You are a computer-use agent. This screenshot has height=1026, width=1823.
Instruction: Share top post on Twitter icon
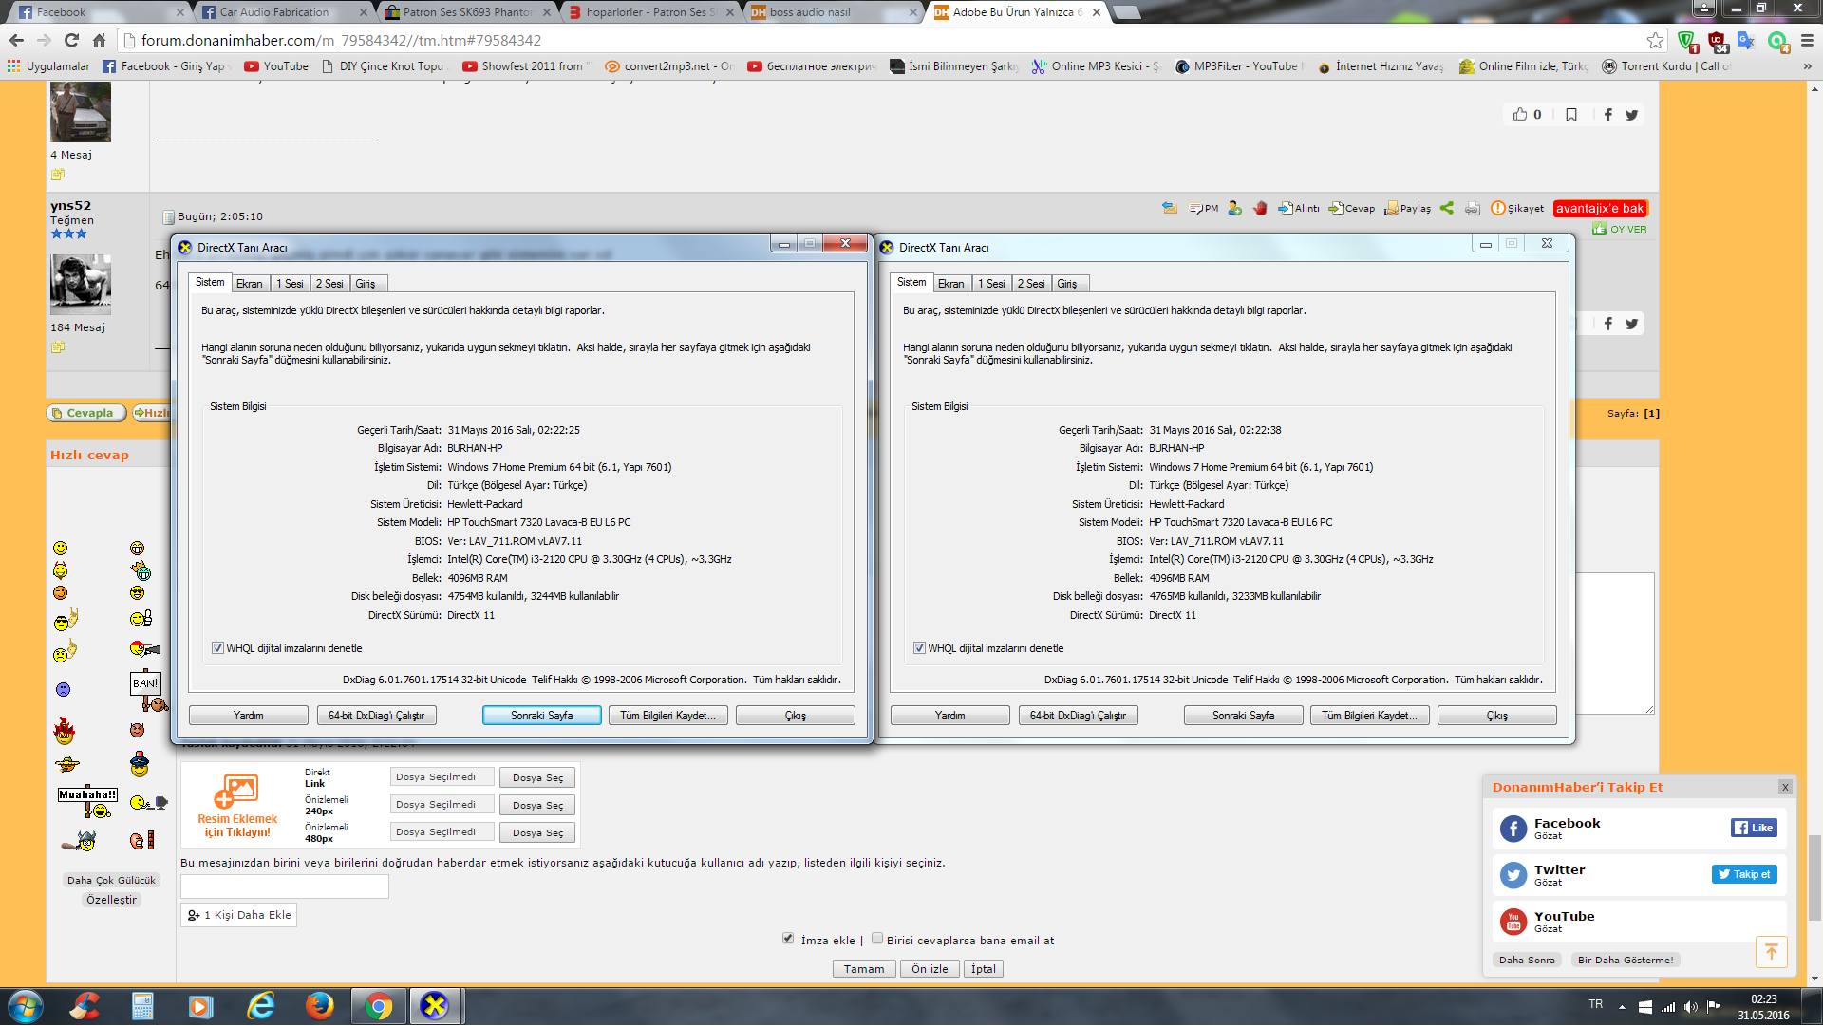pyautogui.click(x=1631, y=115)
